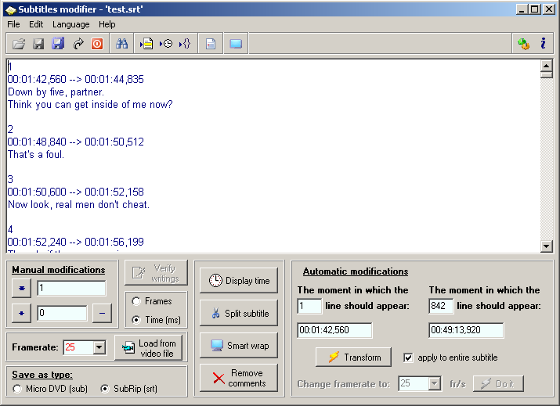Click the curly braces toolbar icon

tap(185, 44)
